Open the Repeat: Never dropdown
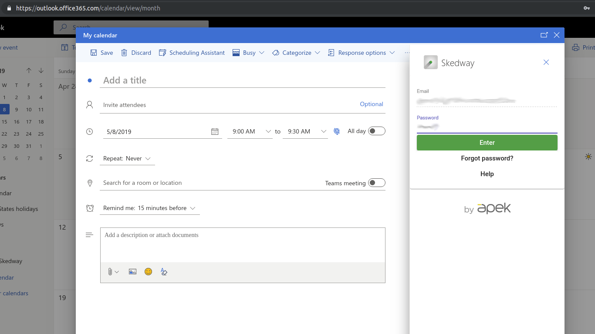 click(x=127, y=159)
